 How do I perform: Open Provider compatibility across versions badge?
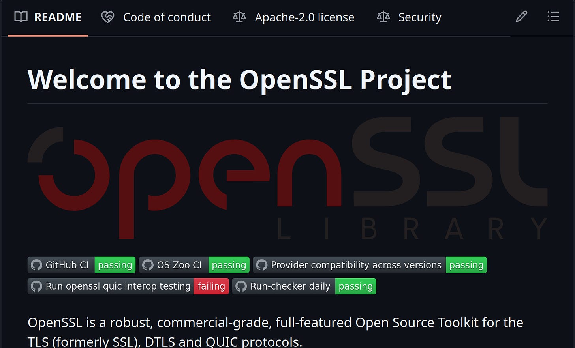pos(370,265)
